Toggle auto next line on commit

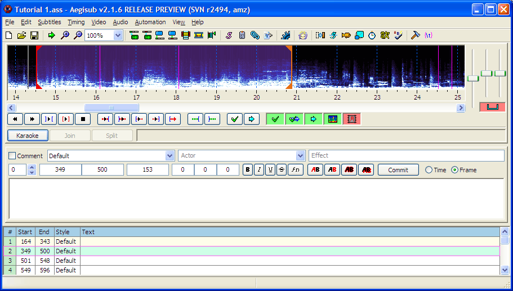[x=295, y=119]
